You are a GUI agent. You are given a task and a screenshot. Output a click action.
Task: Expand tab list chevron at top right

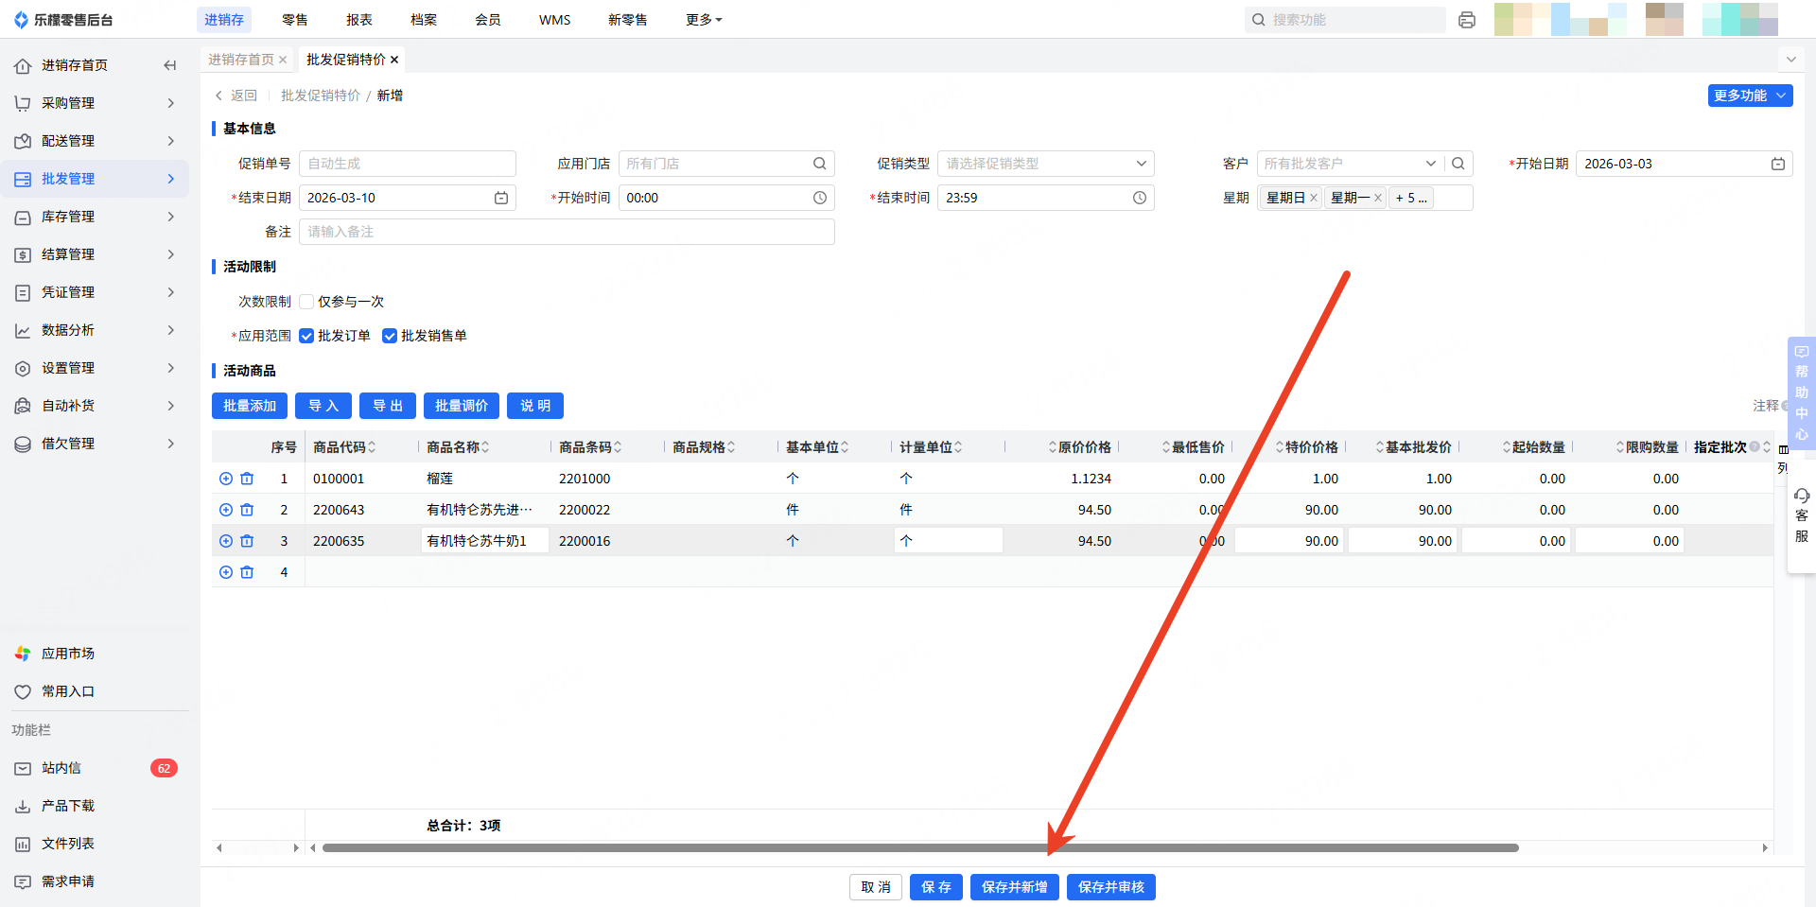click(x=1790, y=60)
